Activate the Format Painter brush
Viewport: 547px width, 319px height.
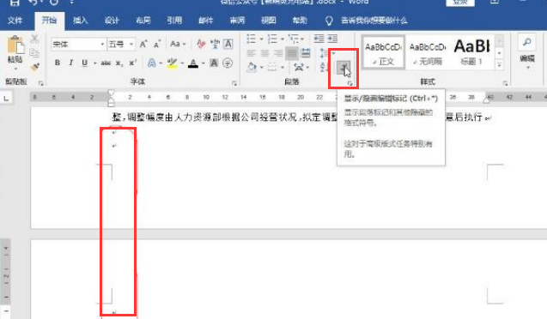[34, 67]
